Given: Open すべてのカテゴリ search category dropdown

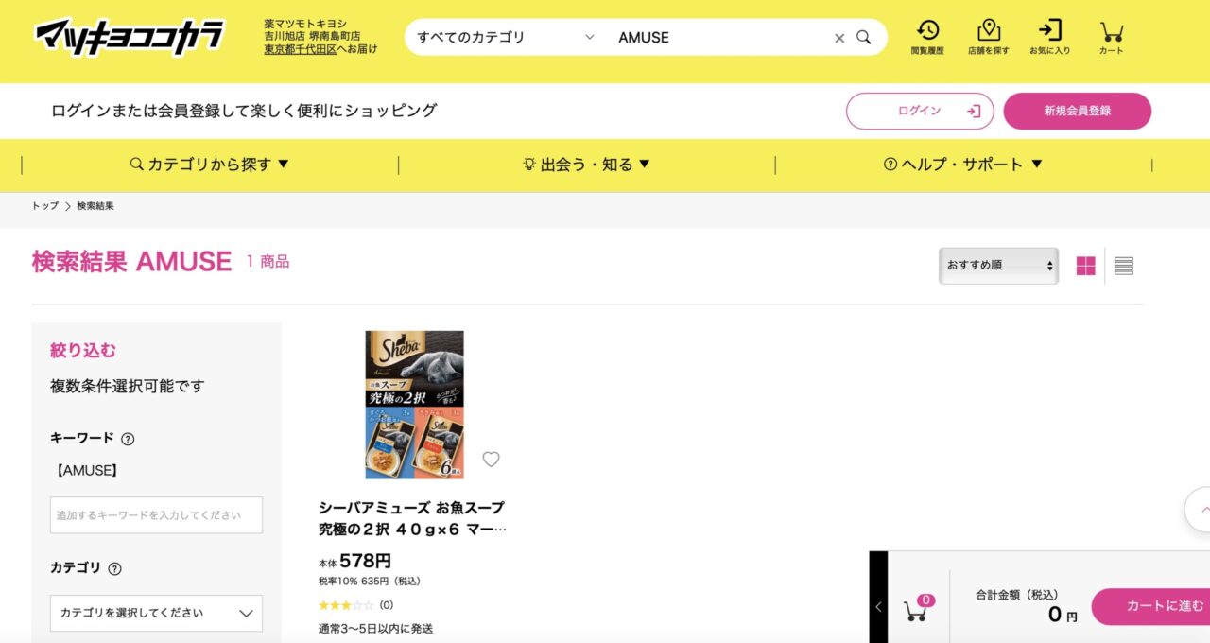Looking at the screenshot, I should click(x=506, y=38).
